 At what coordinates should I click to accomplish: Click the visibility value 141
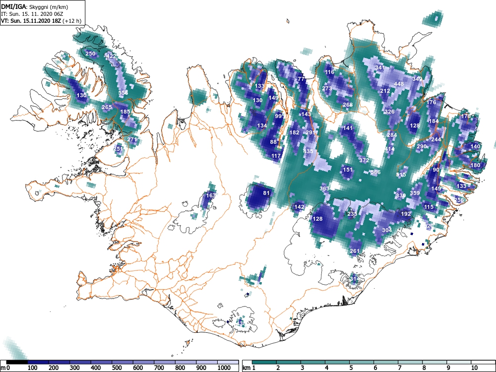[x=348, y=128]
